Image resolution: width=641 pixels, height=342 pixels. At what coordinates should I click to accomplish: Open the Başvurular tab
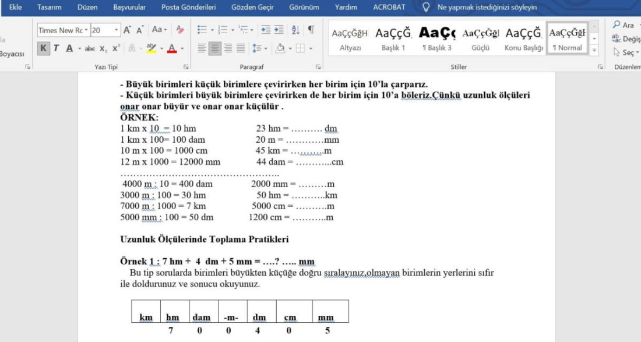[x=129, y=8]
